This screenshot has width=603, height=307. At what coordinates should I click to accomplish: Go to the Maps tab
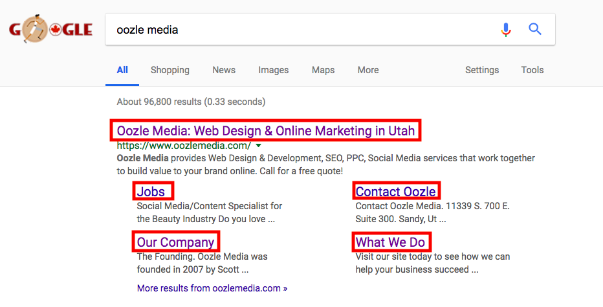(323, 70)
